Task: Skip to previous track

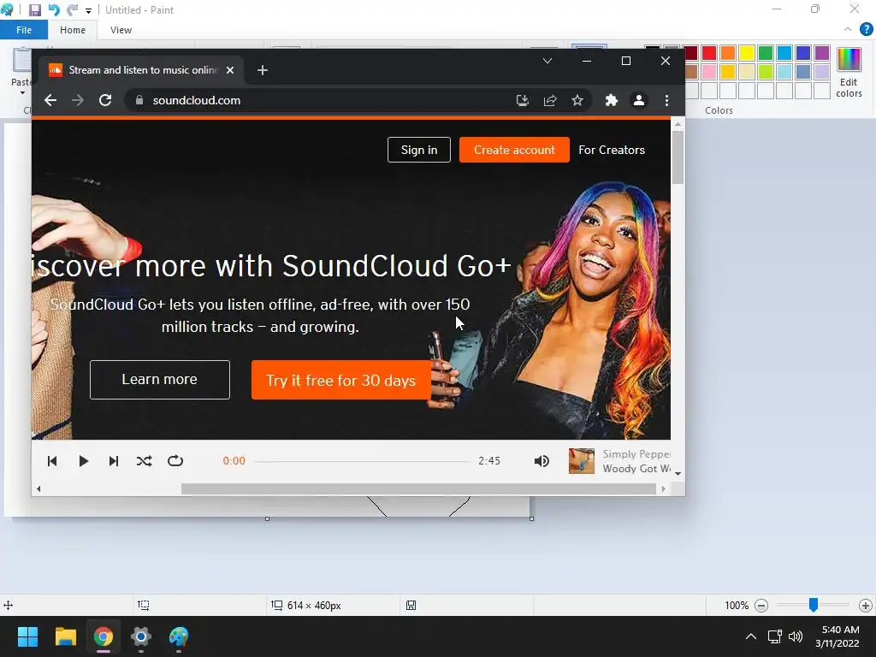Action: pyautogui.click(x=52, y=461)
